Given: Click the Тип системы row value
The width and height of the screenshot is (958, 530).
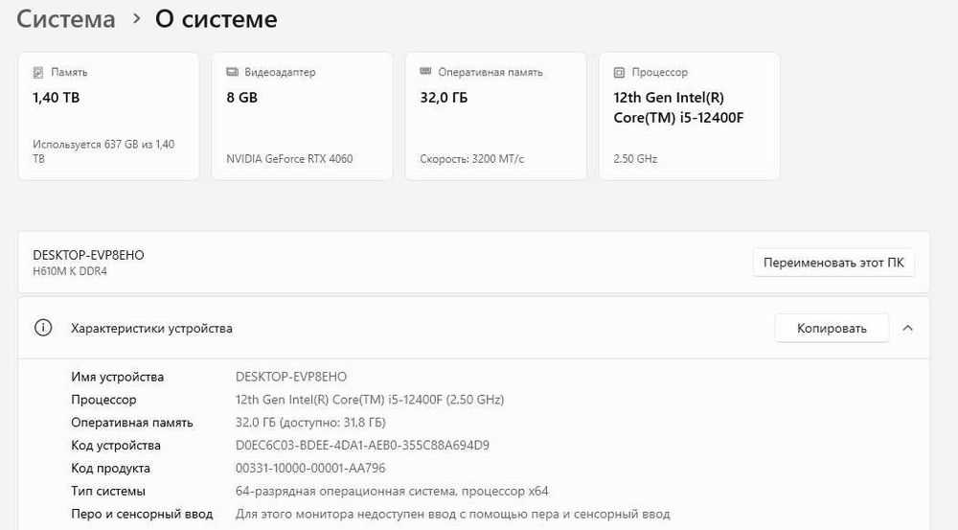Looking at the screenshot, I should pyautogui.click(x=392, y=492).
